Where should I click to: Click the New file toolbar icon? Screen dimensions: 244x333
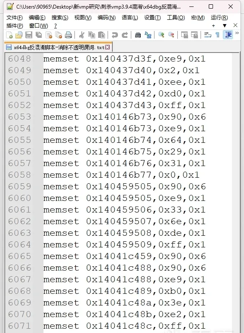tap(9, 35)
